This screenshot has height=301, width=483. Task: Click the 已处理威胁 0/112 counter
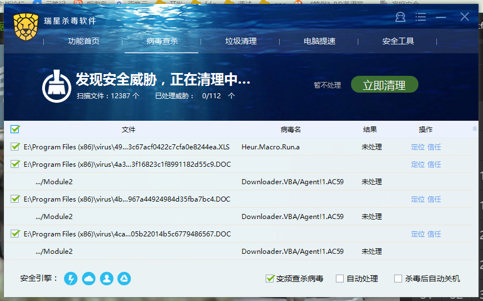point(195,96)
